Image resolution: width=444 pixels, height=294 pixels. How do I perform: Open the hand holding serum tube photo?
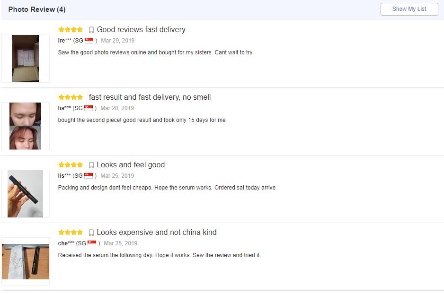pyautogui.click(x=25, y=194)
